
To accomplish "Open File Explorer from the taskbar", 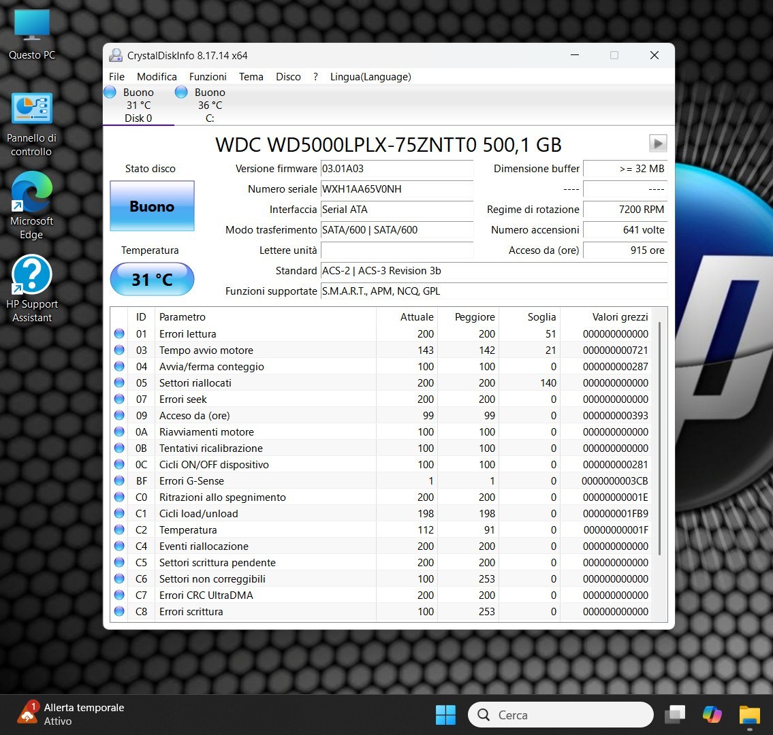I will pyautogui.click(x=749, y=715).
